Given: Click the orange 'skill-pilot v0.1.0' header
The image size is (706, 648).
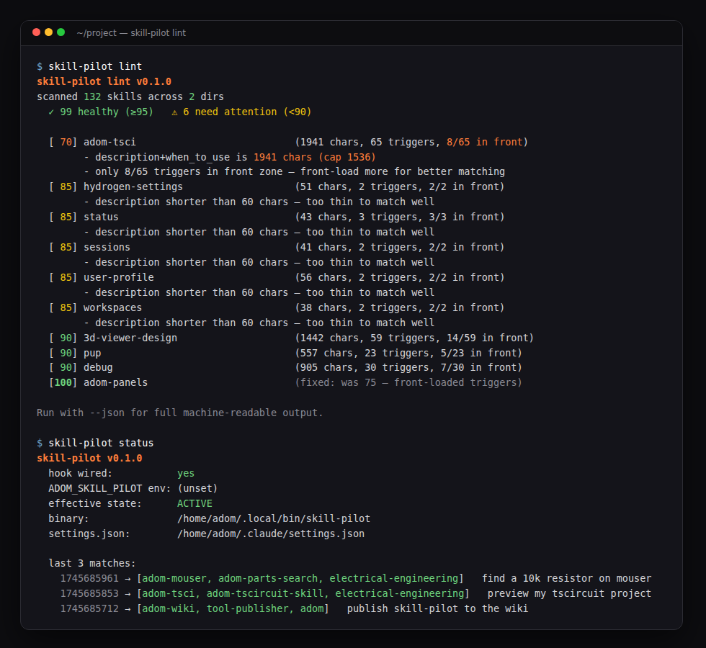Looking at the screenshot, I should pos(89,458).
